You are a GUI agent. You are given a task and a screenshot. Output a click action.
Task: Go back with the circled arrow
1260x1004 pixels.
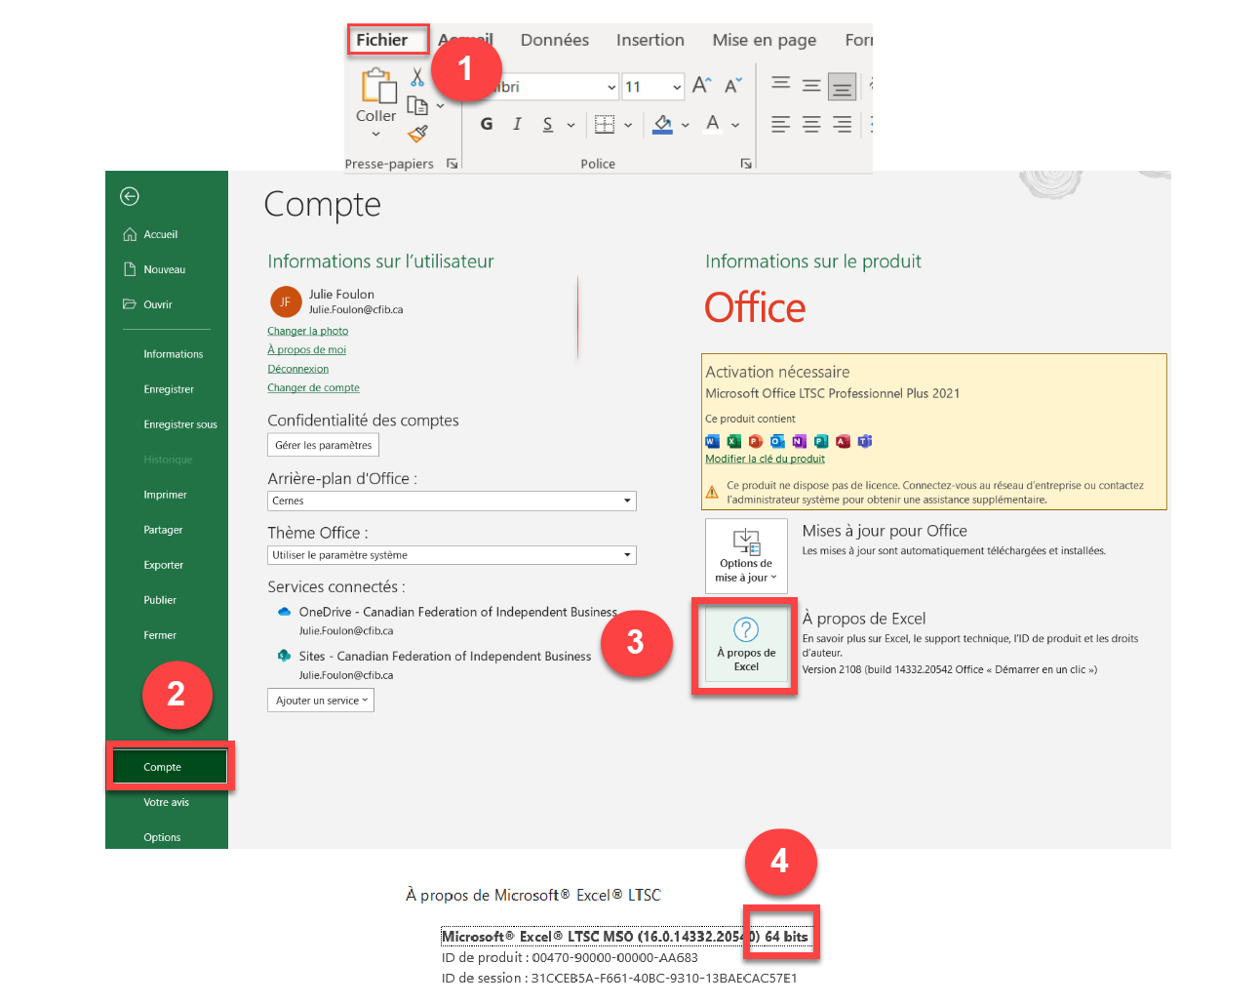pos(130,196)
